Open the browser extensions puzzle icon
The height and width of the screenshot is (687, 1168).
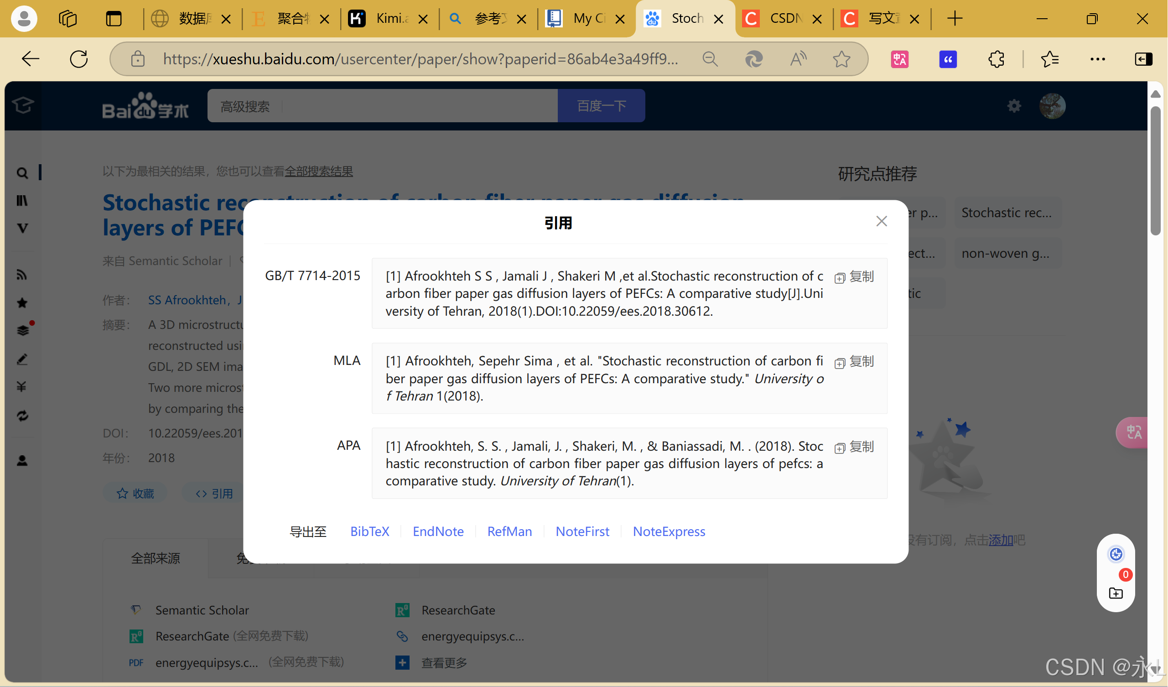tap(996, 59)
